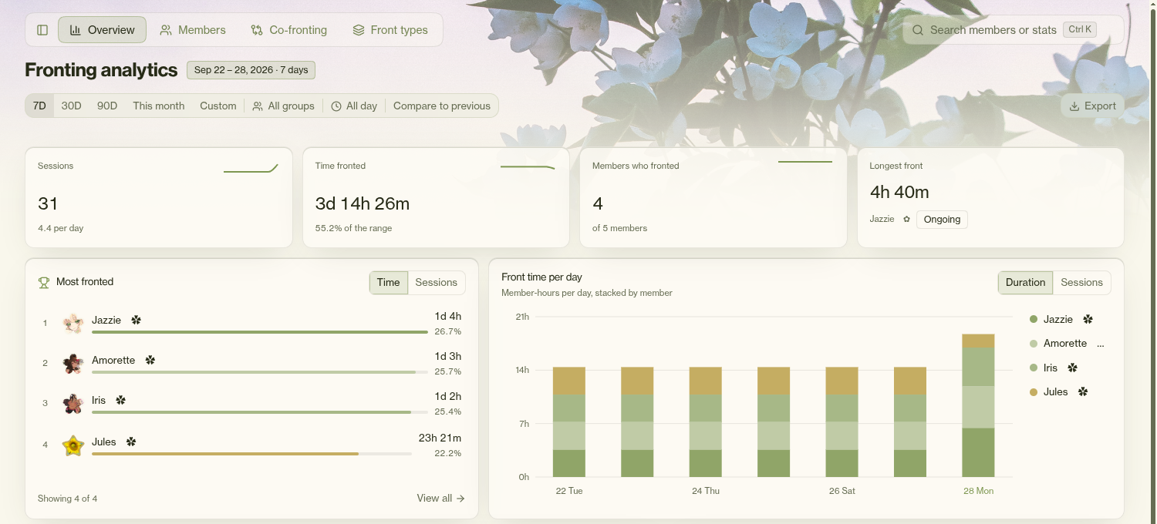Click the 26 Sat axis label

click(842, 491)
